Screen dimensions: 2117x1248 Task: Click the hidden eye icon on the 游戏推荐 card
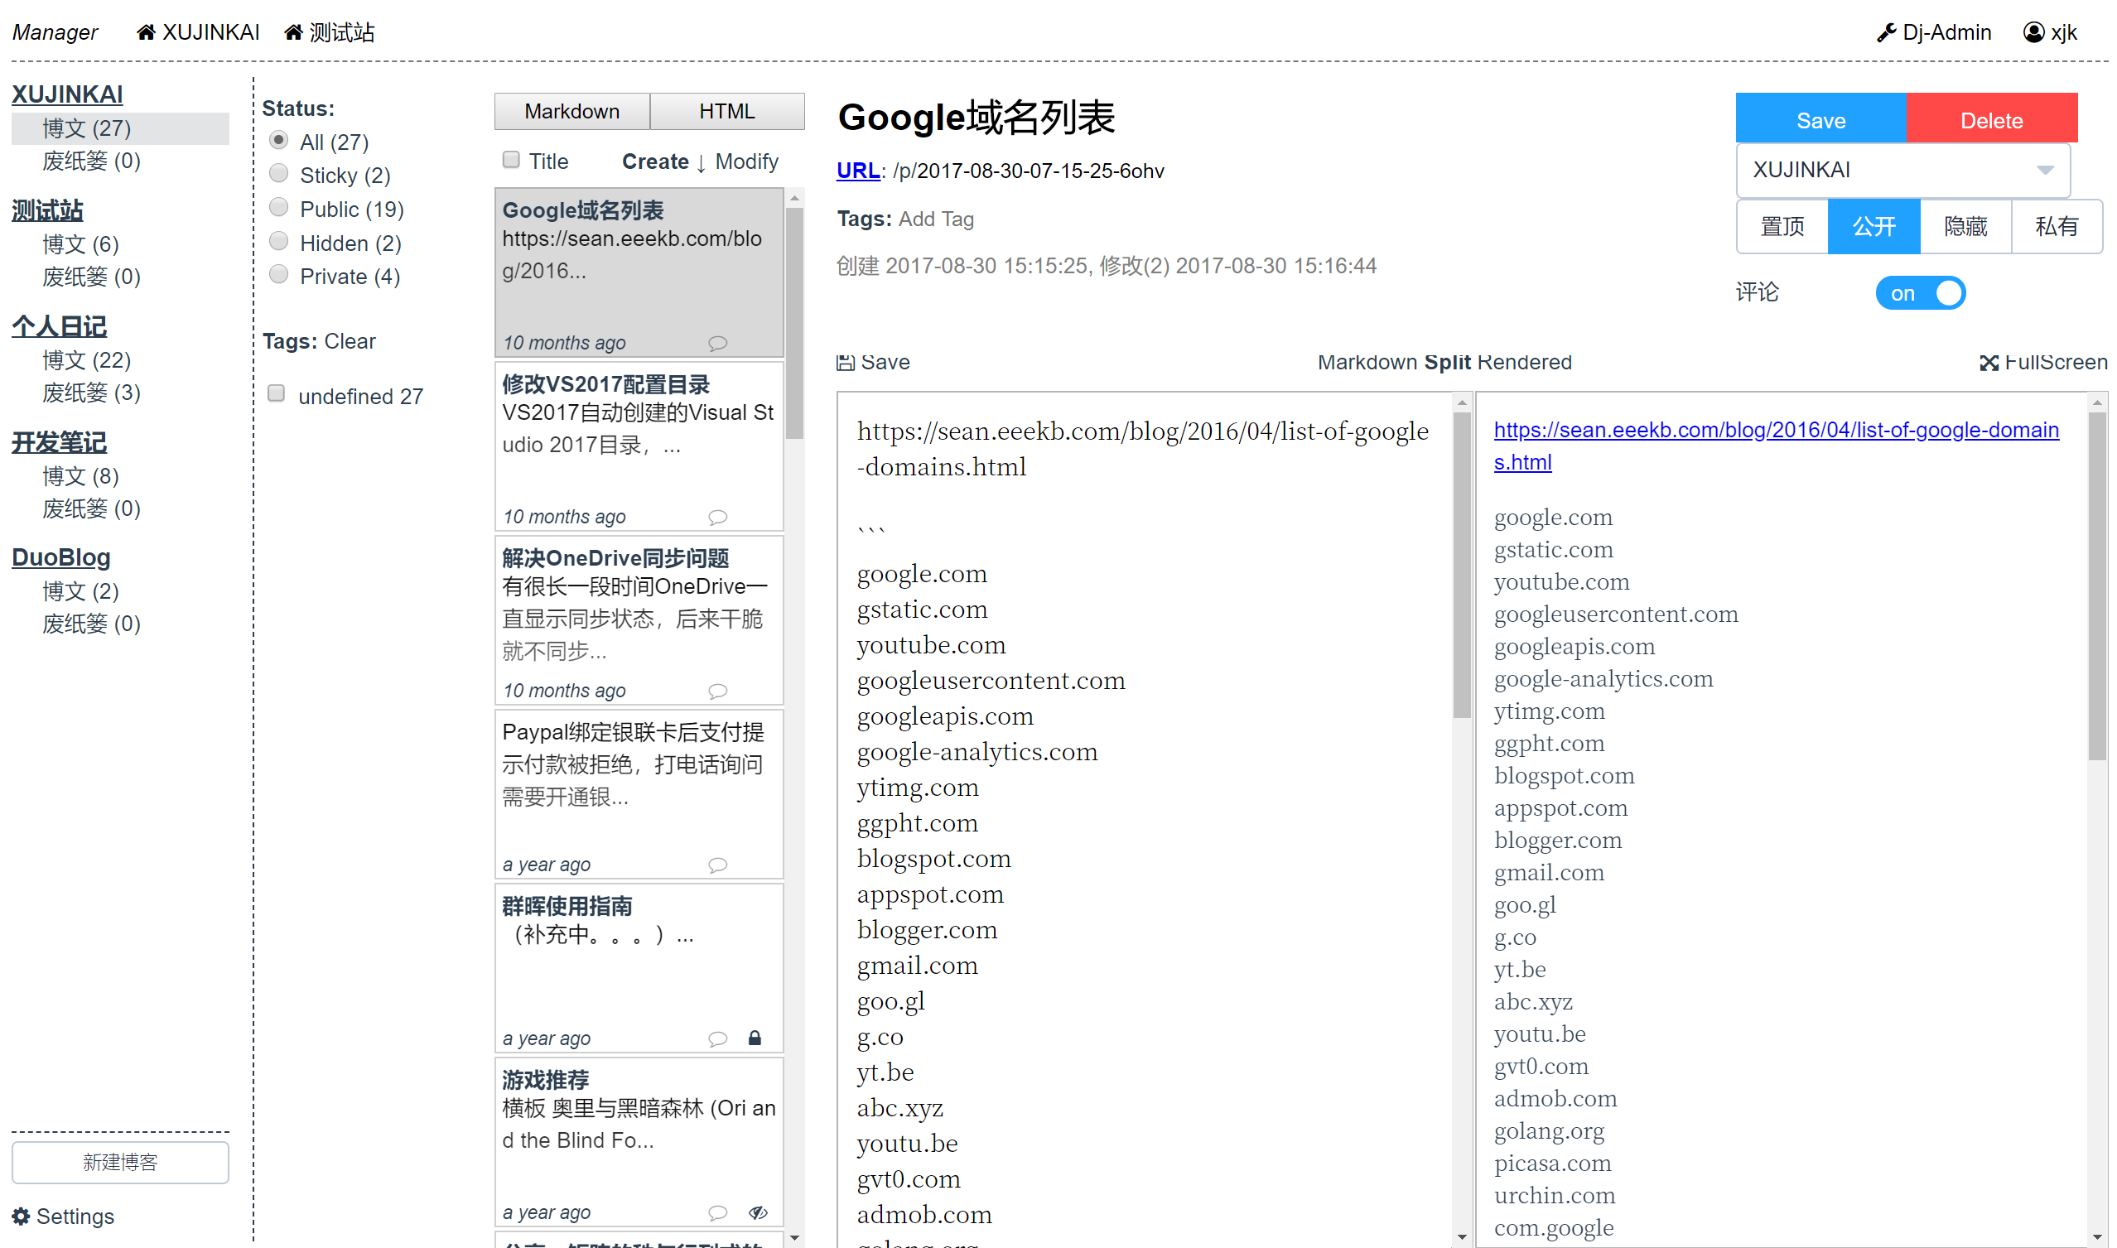[757, 1212]
